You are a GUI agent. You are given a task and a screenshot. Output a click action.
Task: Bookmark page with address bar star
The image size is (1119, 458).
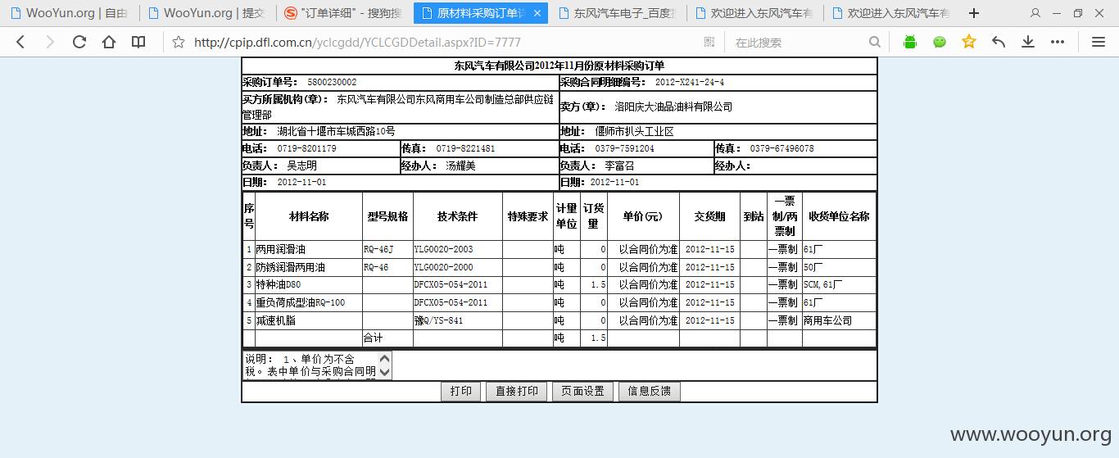click(179, 42)
